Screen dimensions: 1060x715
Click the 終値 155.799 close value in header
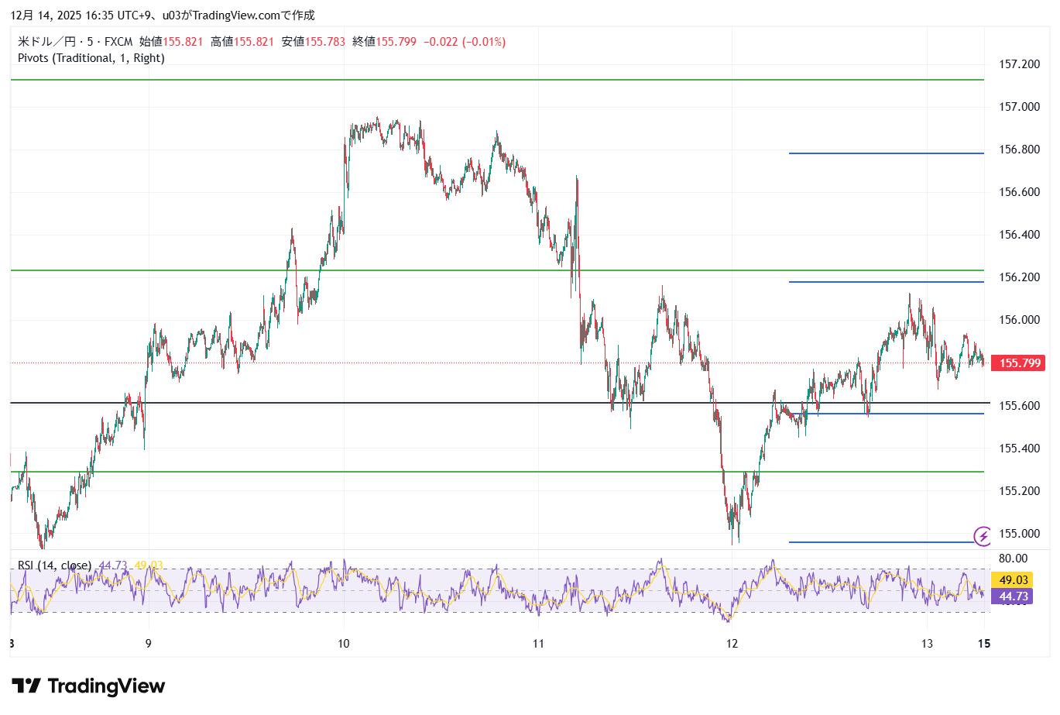(384, 42)
